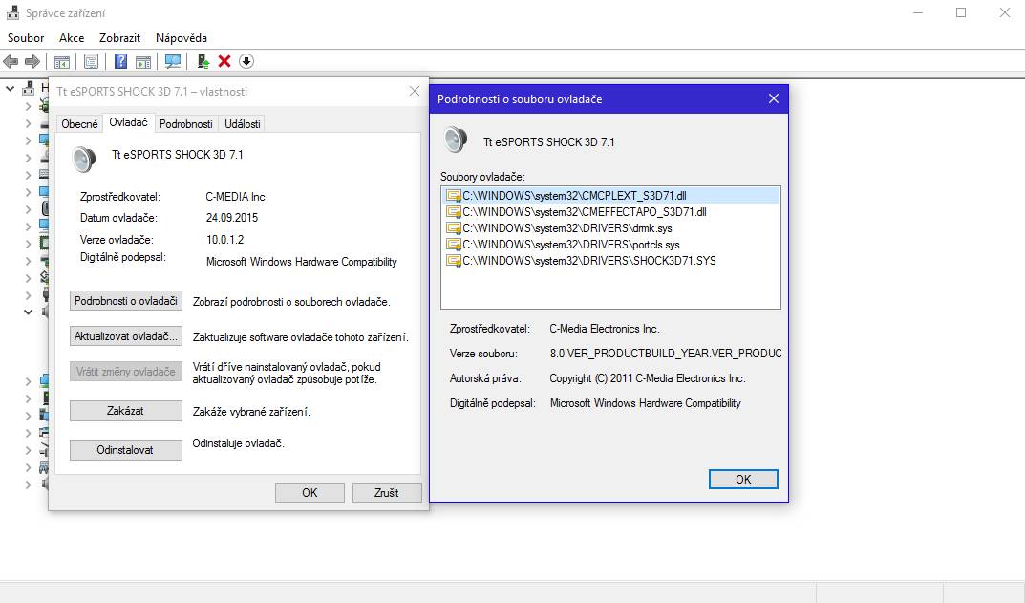The image size is (1025, 603).
Task: Select the drmk.sys file icon
Action: click(454, 228)
